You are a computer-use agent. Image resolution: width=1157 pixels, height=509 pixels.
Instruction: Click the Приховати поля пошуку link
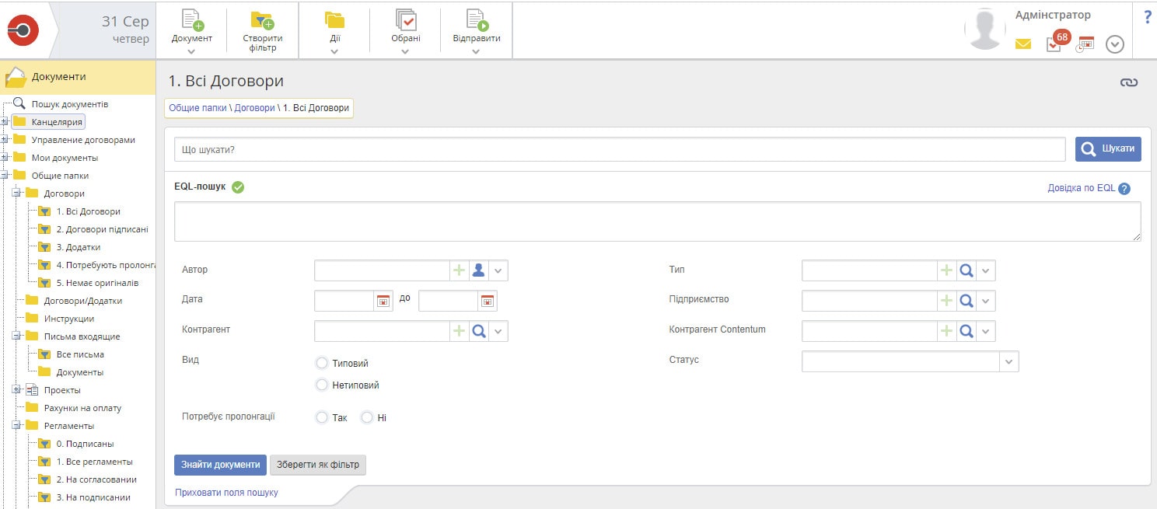pyautogui.click(x=226, y=493)
